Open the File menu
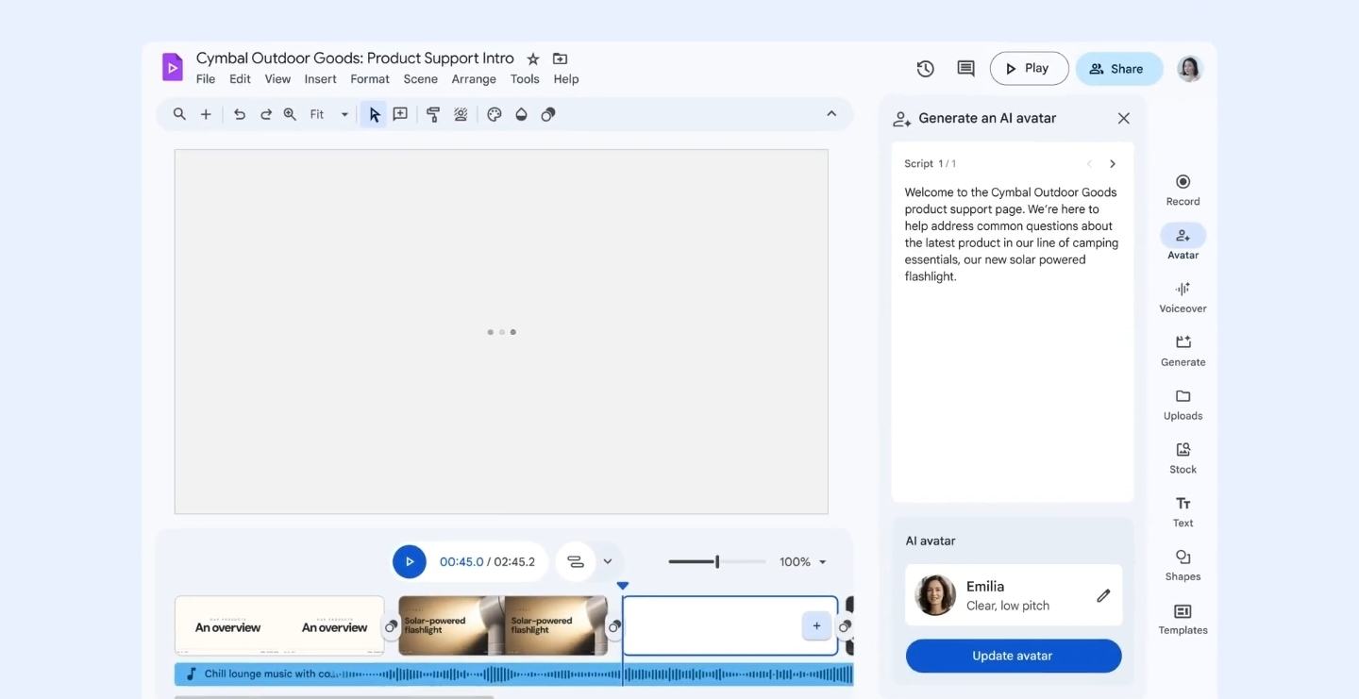The height and width of the screenshot is (699, 1359). (x=206, y=79)
